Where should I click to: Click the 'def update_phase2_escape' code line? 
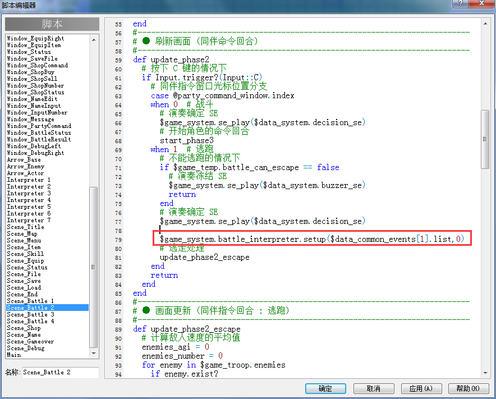tap(187, 329)
